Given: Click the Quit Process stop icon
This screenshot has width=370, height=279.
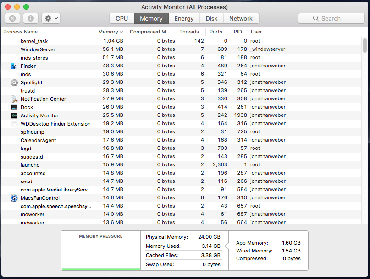Looking at the screenshot, I should (12, 18).
